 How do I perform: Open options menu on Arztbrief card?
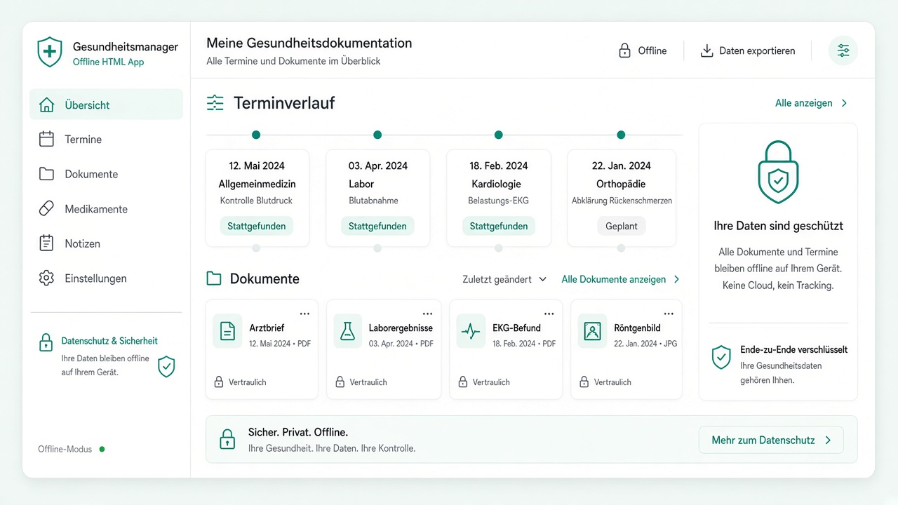304,314
